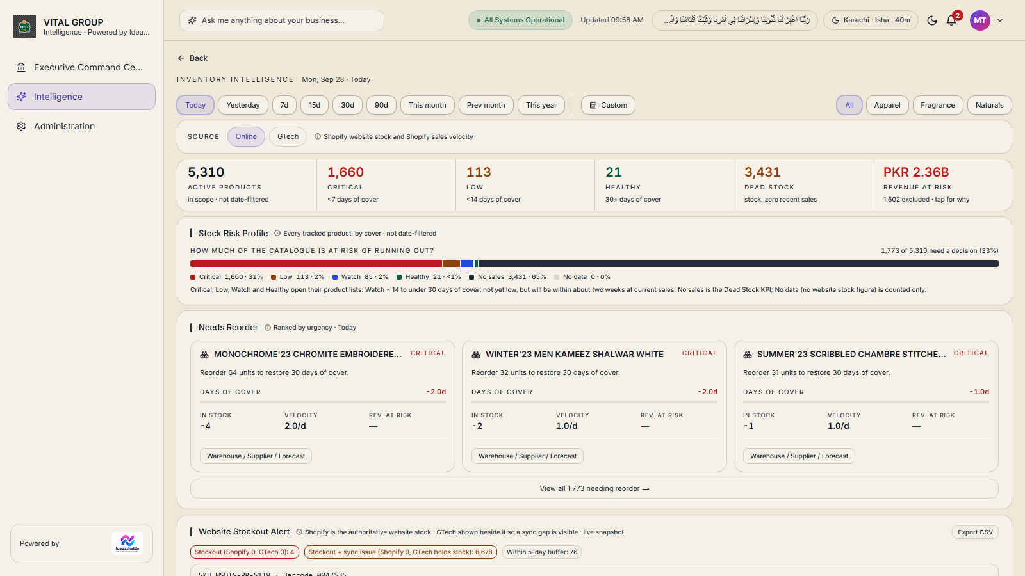Select the Today date range
This screenshot has height=576, width=1025.
tap(195, 105)
